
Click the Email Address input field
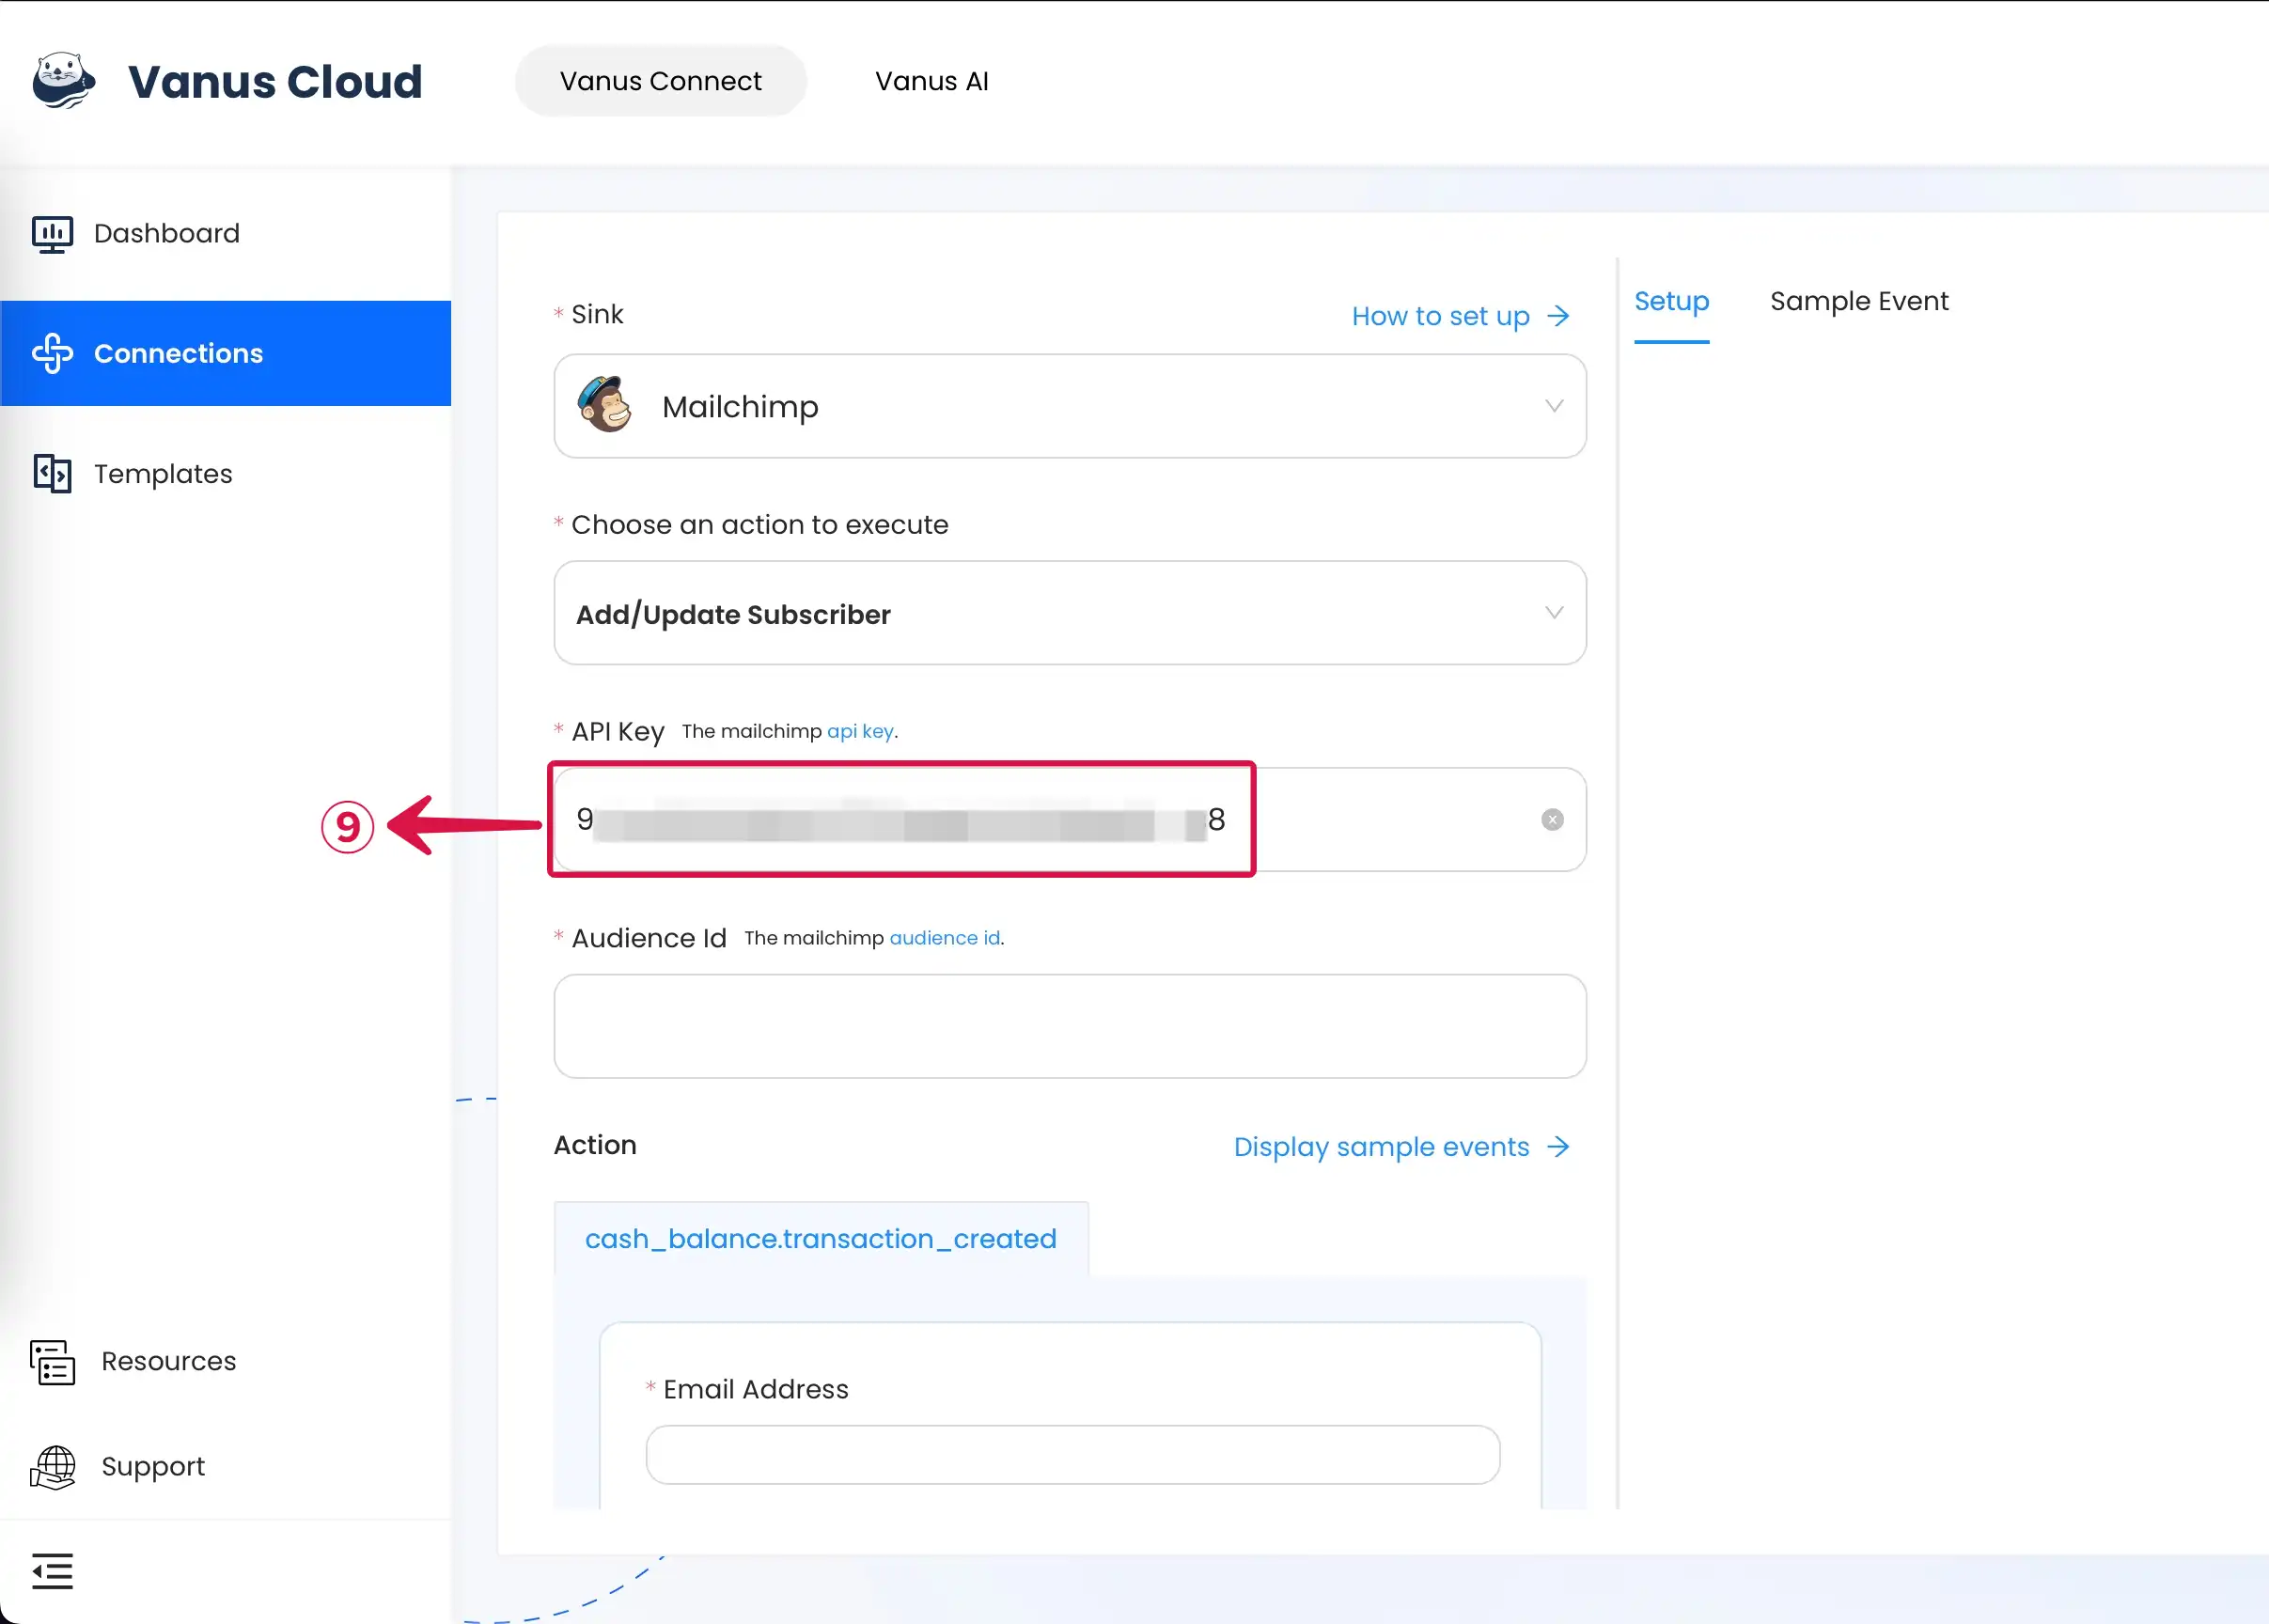point(1072,1455)
